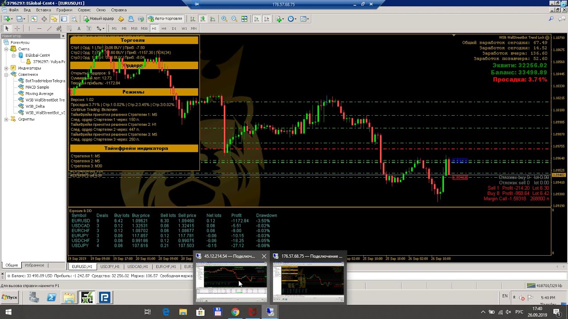Toggle the Market Watch window icon
This screenshot has width=568, height=319.
pyautogui.click(x=34, y=19)
